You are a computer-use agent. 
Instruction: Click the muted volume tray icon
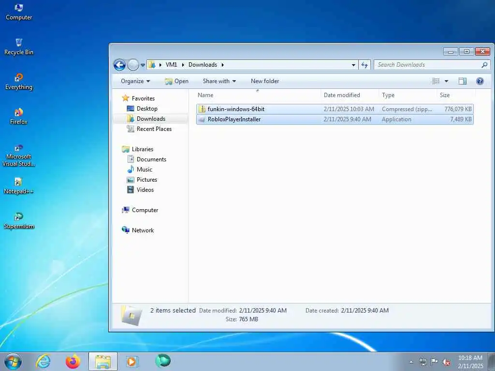446,362
